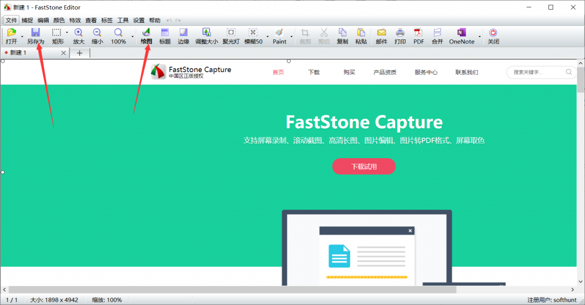
Task: Click the 边缘 (Edge) effect icon
Action: click(x=183, y=36)
